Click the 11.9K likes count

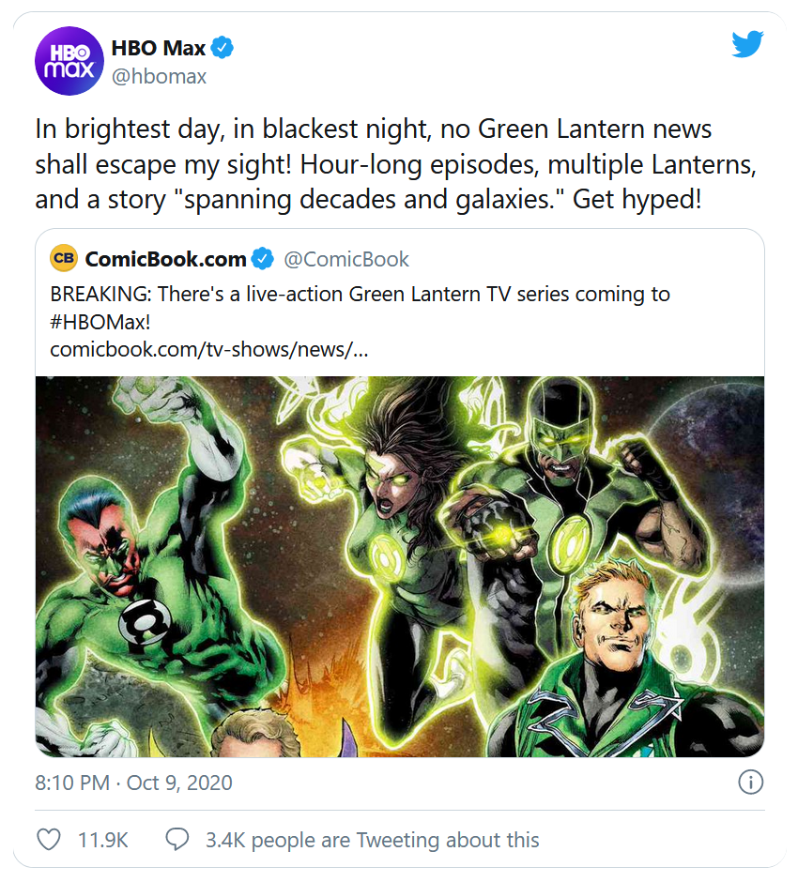point(102,839)
